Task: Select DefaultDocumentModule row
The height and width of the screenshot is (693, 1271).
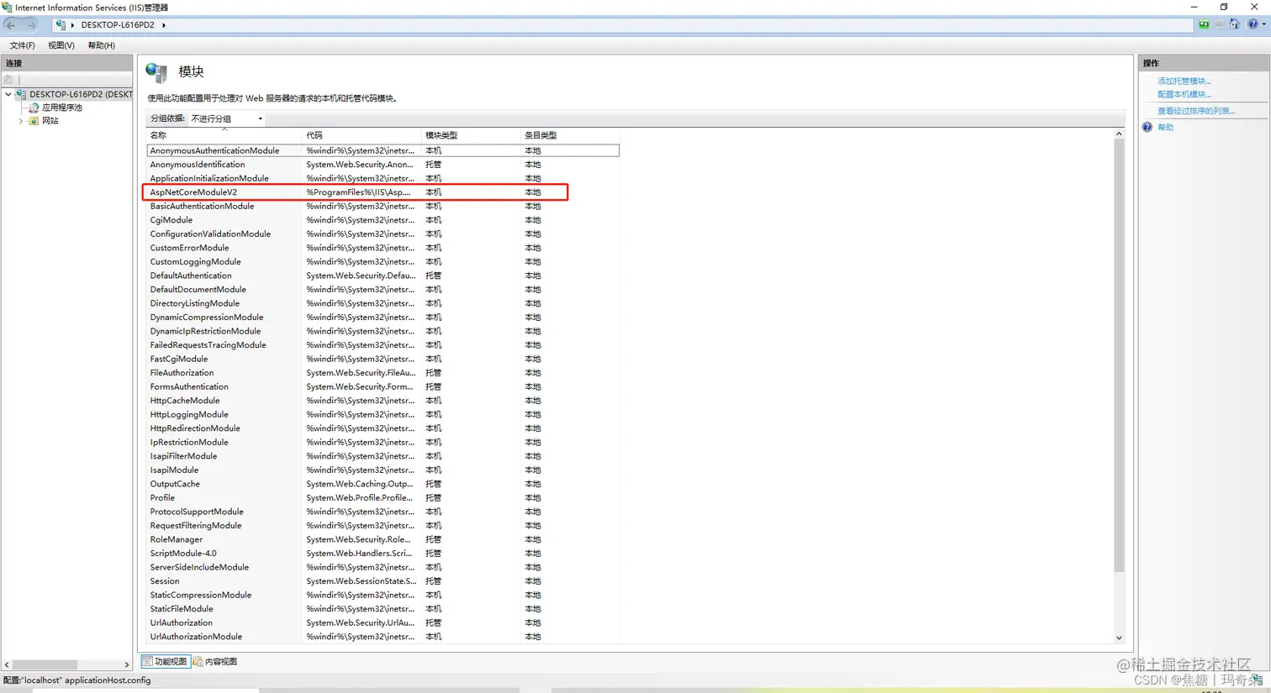Action: tap(383, 290)
